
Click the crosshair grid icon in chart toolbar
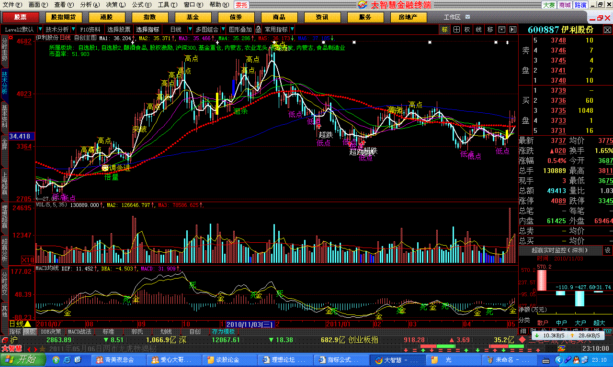tap(456, 30)
